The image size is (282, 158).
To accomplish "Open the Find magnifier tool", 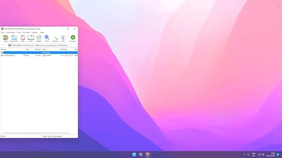I will [x=47, y=38].
